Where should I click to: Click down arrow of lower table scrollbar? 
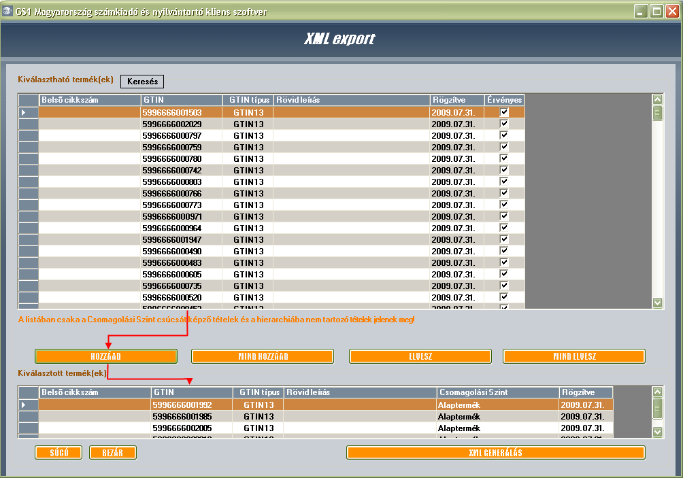[x=657, y=432]
